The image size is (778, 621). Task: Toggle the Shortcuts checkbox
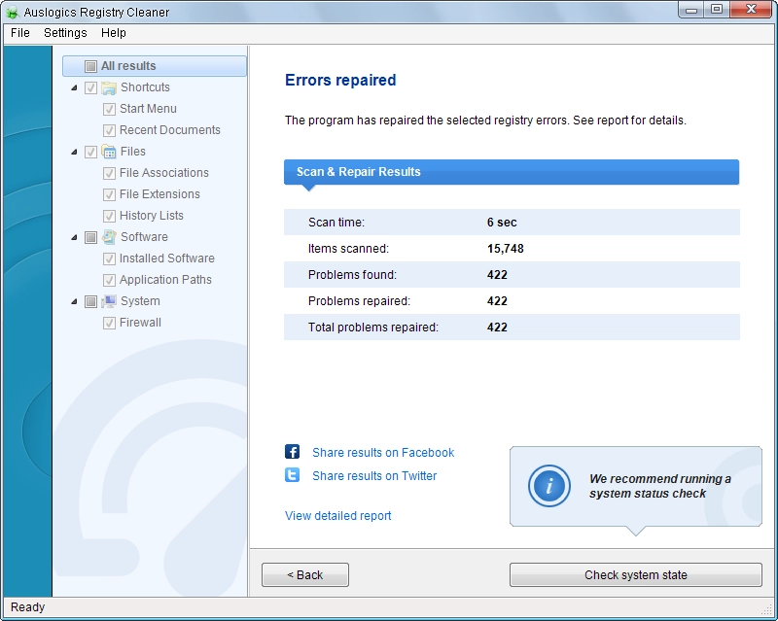[x=90, y=87]
